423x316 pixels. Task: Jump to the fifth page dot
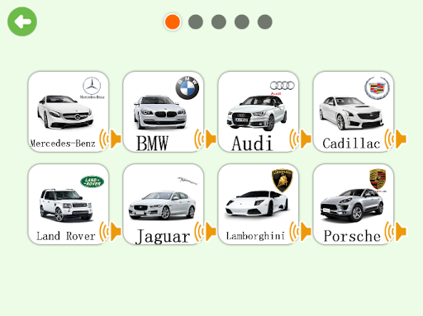click(x=265, y=21)
